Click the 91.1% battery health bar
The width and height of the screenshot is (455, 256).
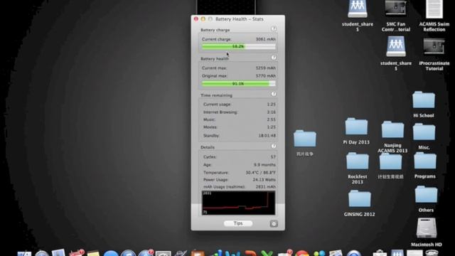[x=239, y=84]
